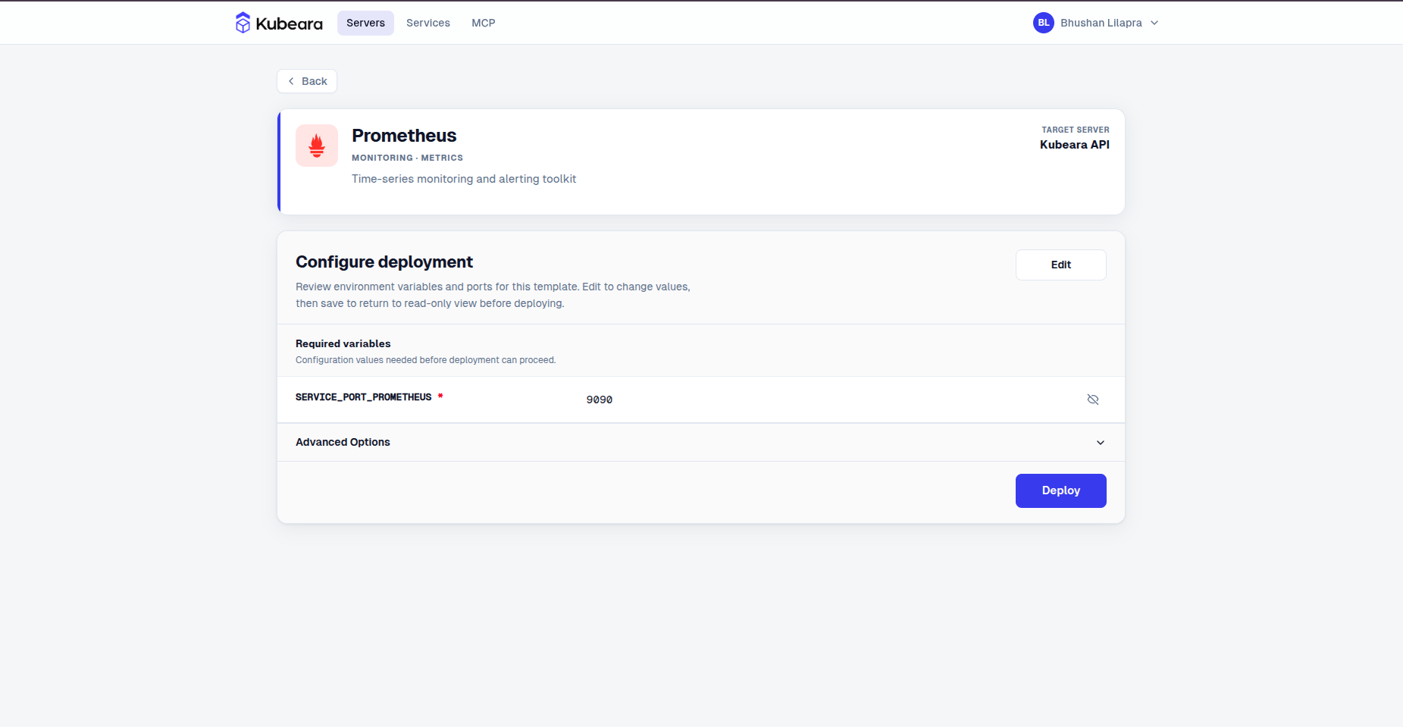
Task: Select the 9090 port value
Action: 600,400
